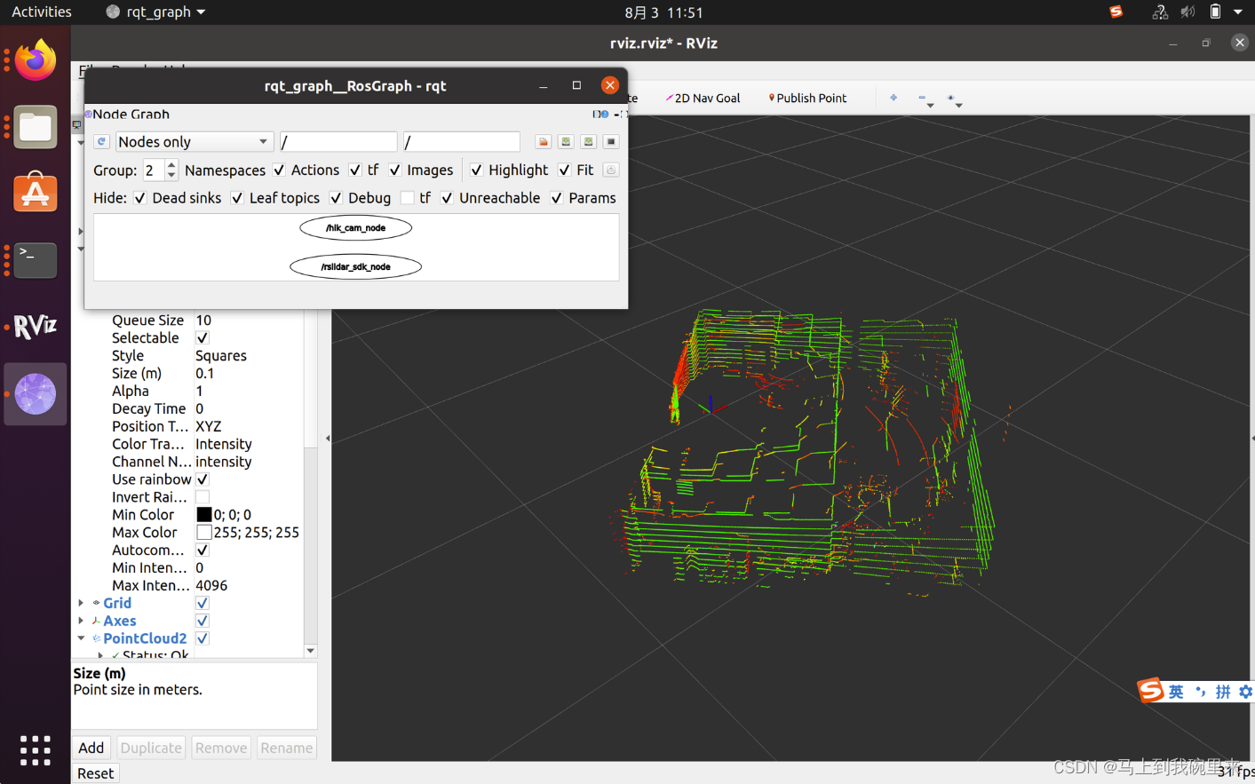Click the purple rqt dock icon
Screen dimensions: 1255x784
coord(36,394)
